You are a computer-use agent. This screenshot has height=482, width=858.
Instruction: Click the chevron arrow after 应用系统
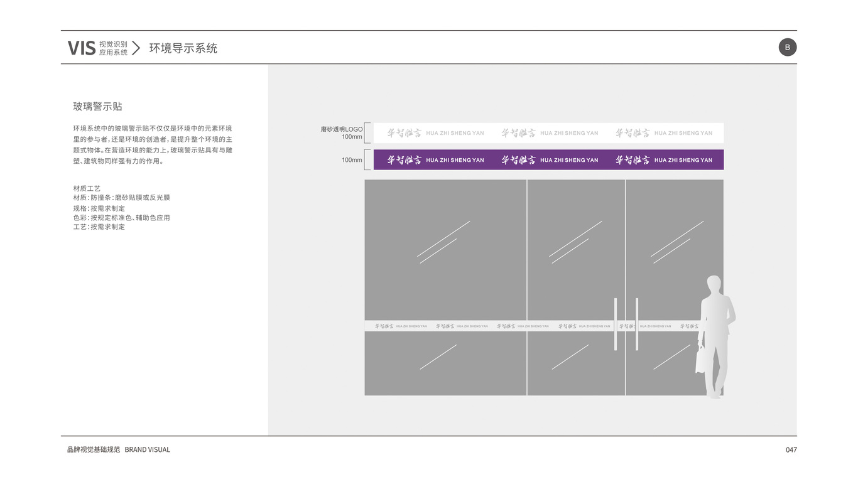(136, 48)
